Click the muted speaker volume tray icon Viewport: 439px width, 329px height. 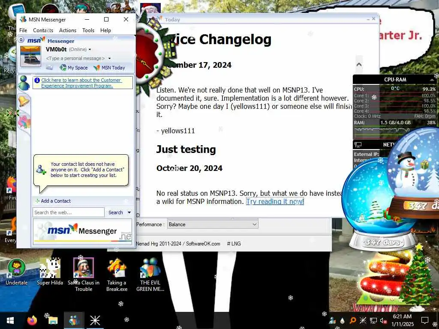pyautogui.click(x=383, y=320)
